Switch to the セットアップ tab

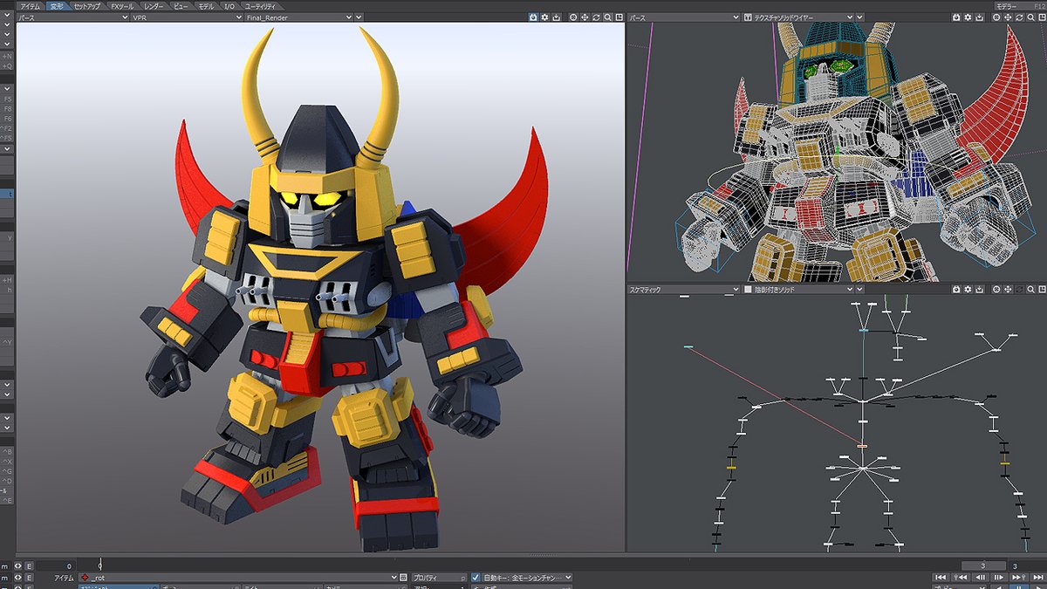point(87,6)
